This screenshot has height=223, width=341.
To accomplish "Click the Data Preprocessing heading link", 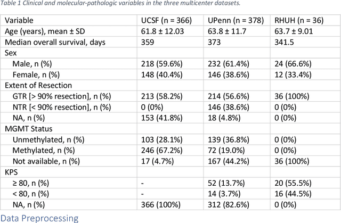I will (39, 217).
